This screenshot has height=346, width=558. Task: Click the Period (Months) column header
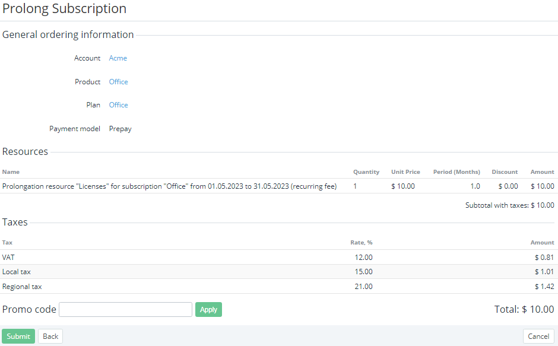coord(456,172)
